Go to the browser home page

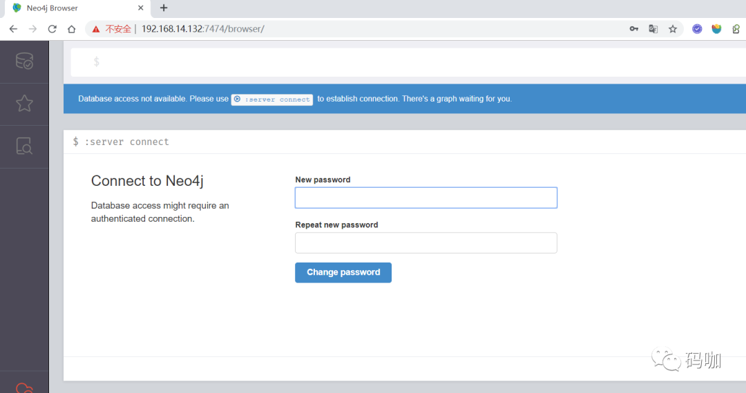coord(71,29)
